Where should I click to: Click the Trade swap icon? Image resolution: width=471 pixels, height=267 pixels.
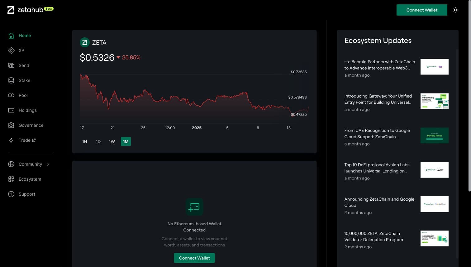click(11, 140)
